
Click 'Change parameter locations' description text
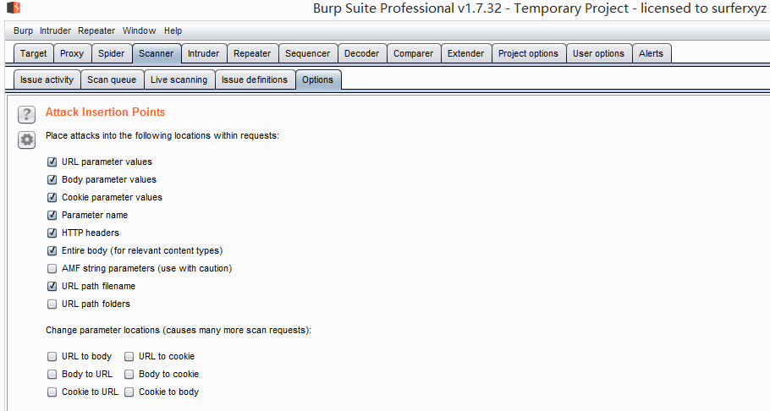(x=179, y=330)
